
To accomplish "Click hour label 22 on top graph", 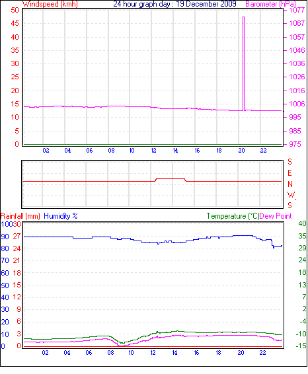I will tap(264, 151).
